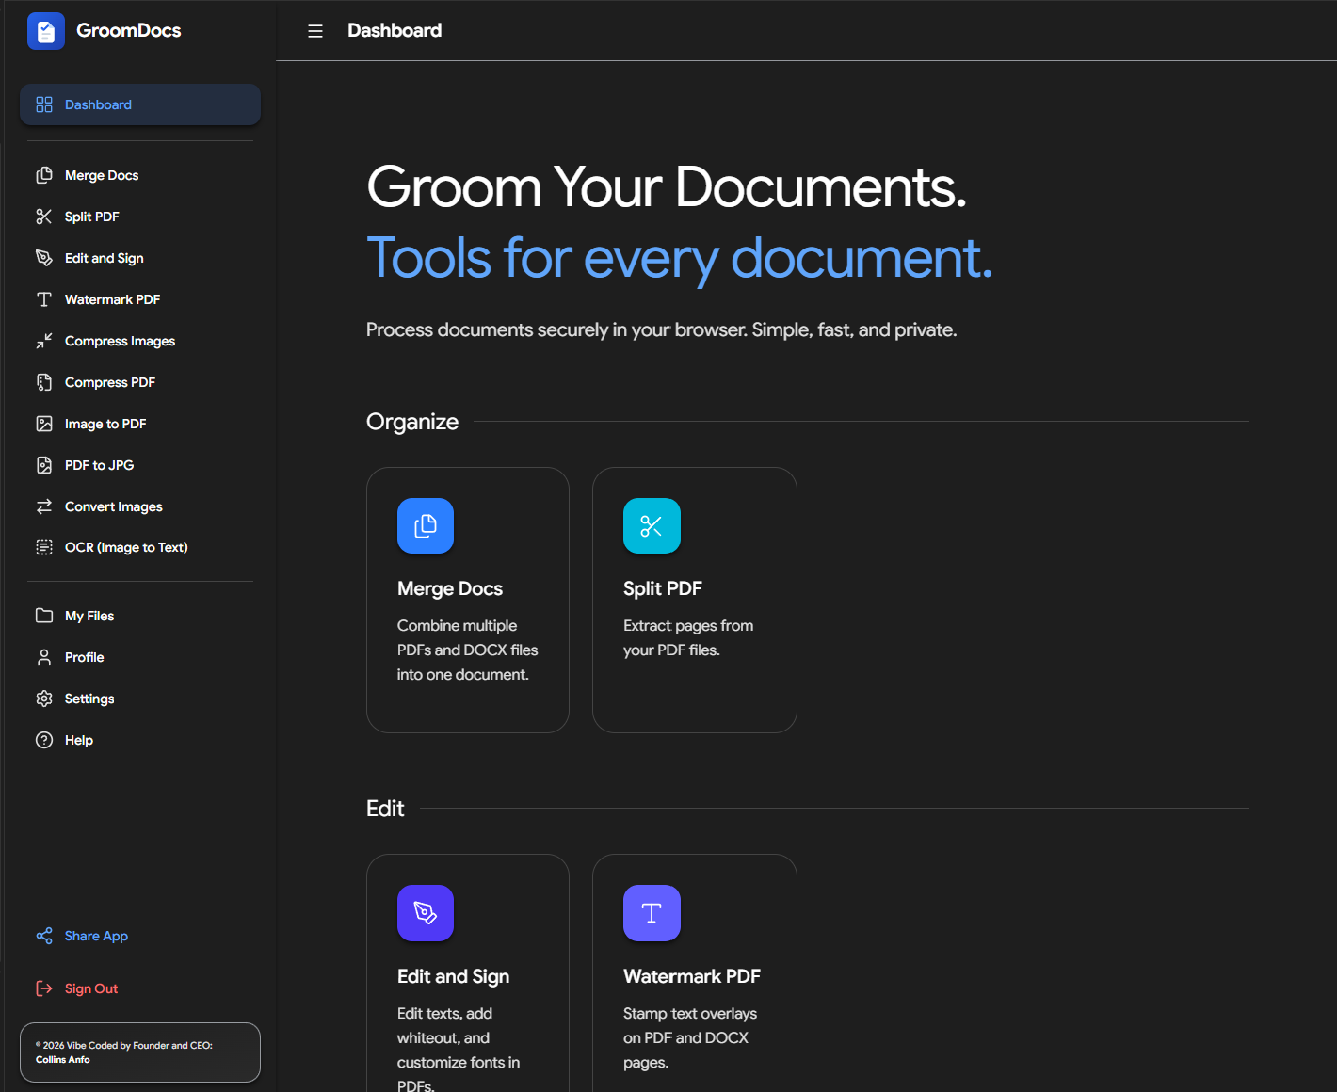
Task: Click the cyan Split PDF card icon
Action: pos(652,525)
